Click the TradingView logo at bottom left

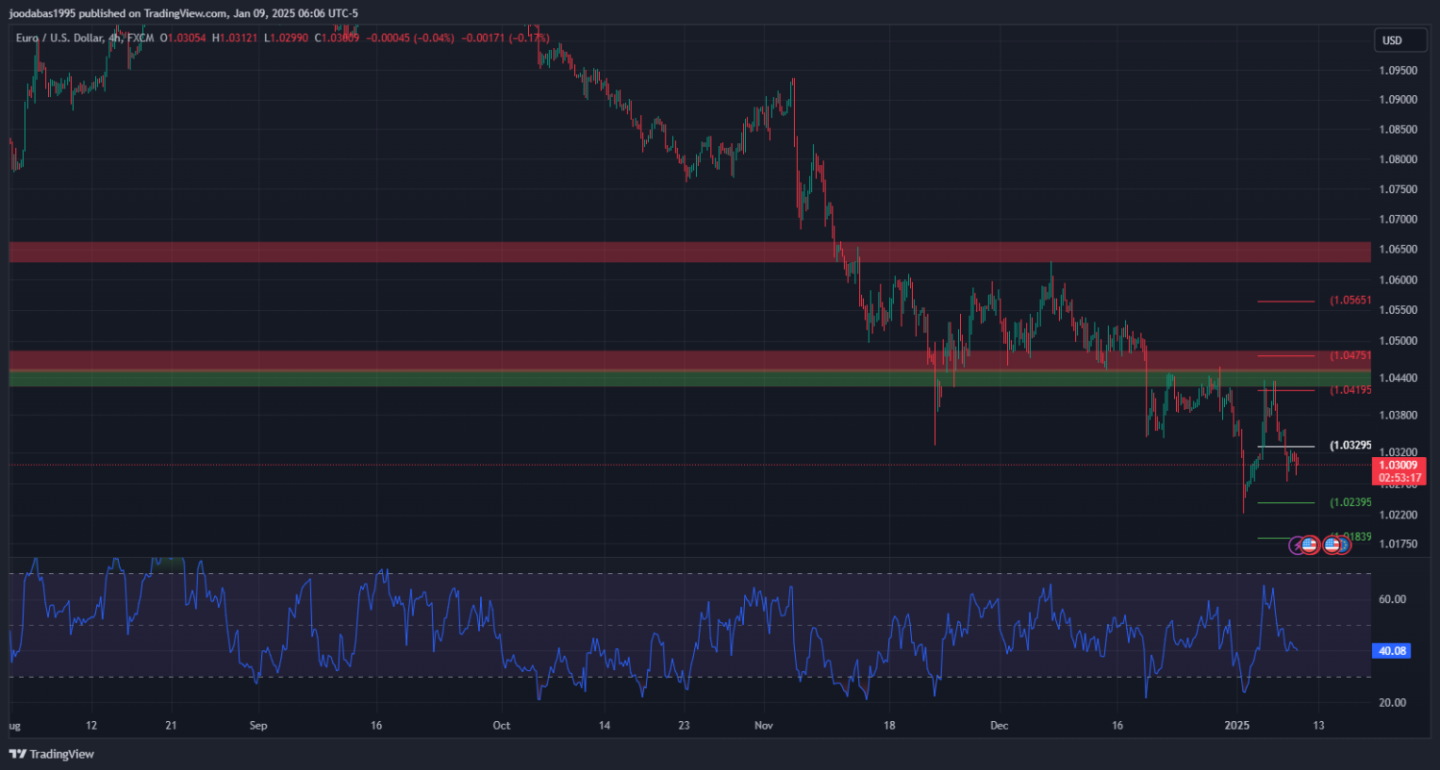tap(52, 755)
